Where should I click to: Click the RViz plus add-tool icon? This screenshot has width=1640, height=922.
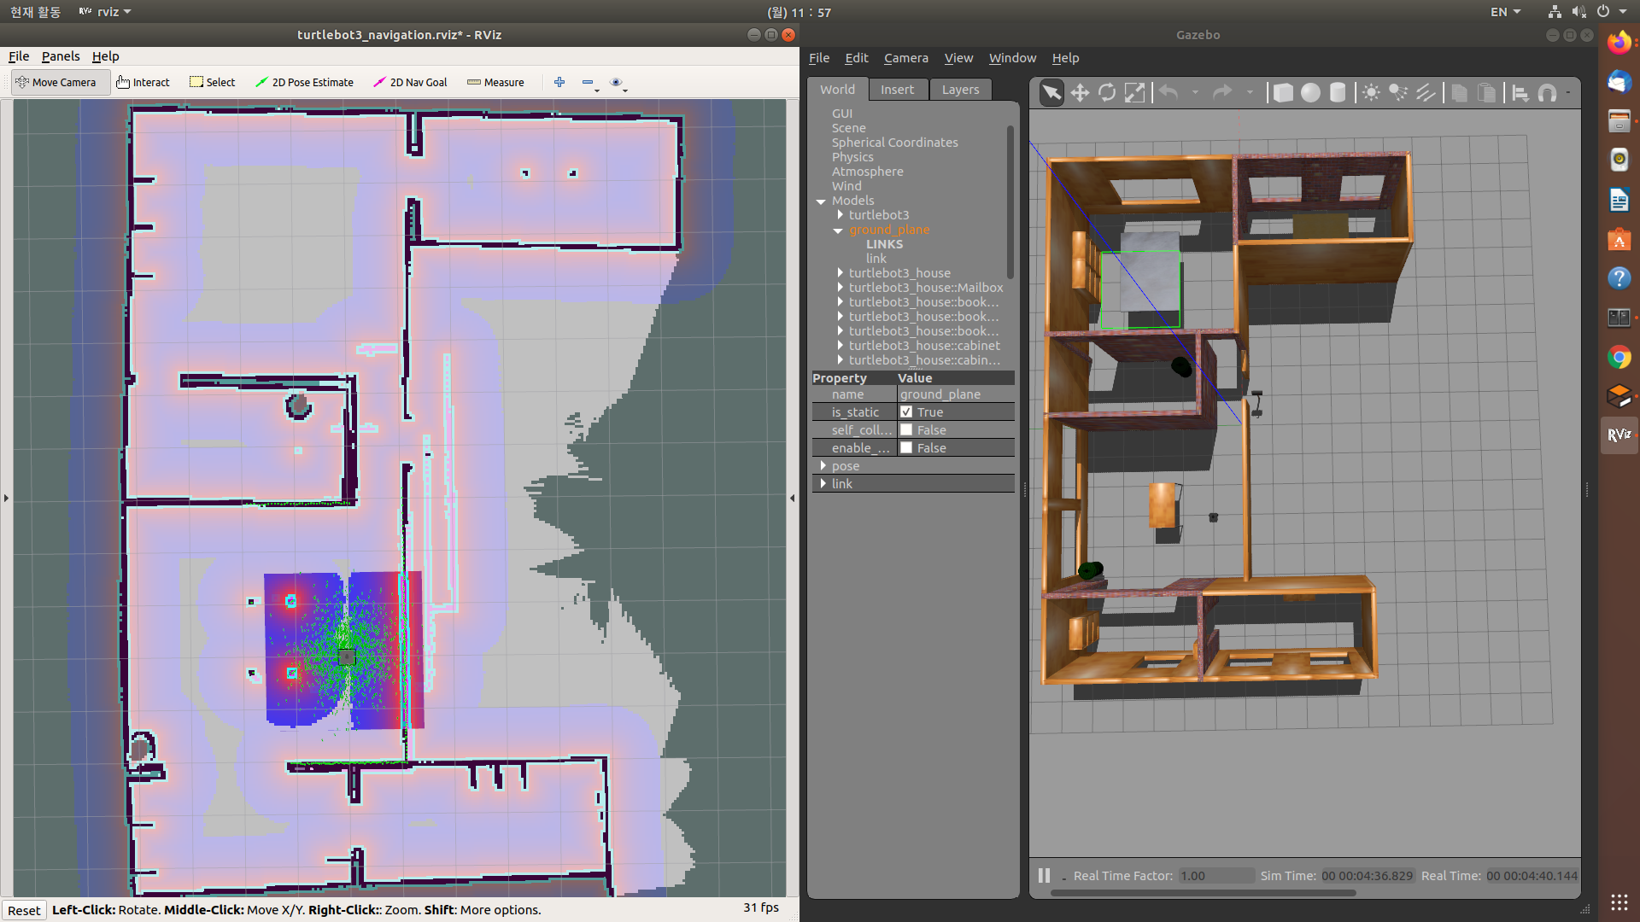(559, 82)
